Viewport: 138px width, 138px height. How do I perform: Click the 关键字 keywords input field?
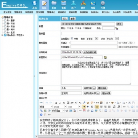(x=94, y=43)
